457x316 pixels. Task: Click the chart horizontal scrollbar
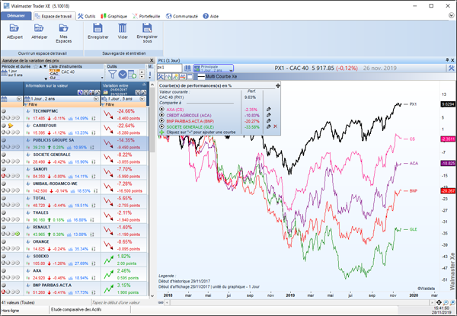click(300, 302)
